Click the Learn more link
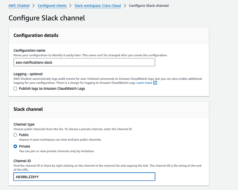238x190 pixels. (144, 83)
